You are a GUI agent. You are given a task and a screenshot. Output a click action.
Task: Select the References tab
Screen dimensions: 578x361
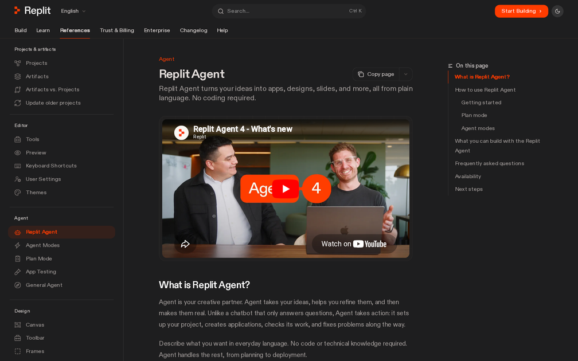click(x=75, y=30)
